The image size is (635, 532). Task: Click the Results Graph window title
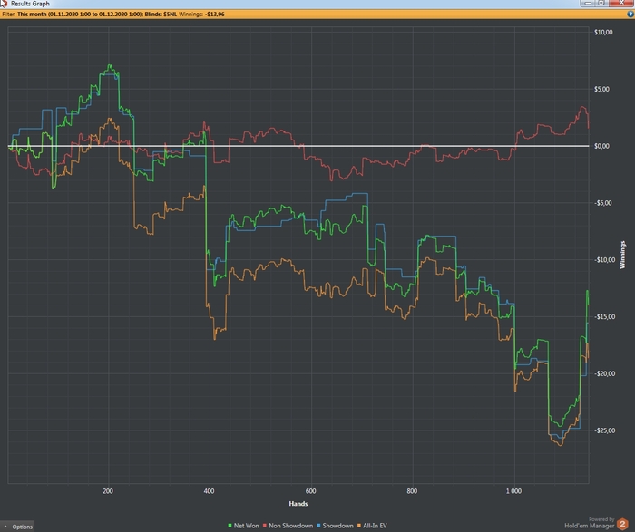tap(30, 4)
